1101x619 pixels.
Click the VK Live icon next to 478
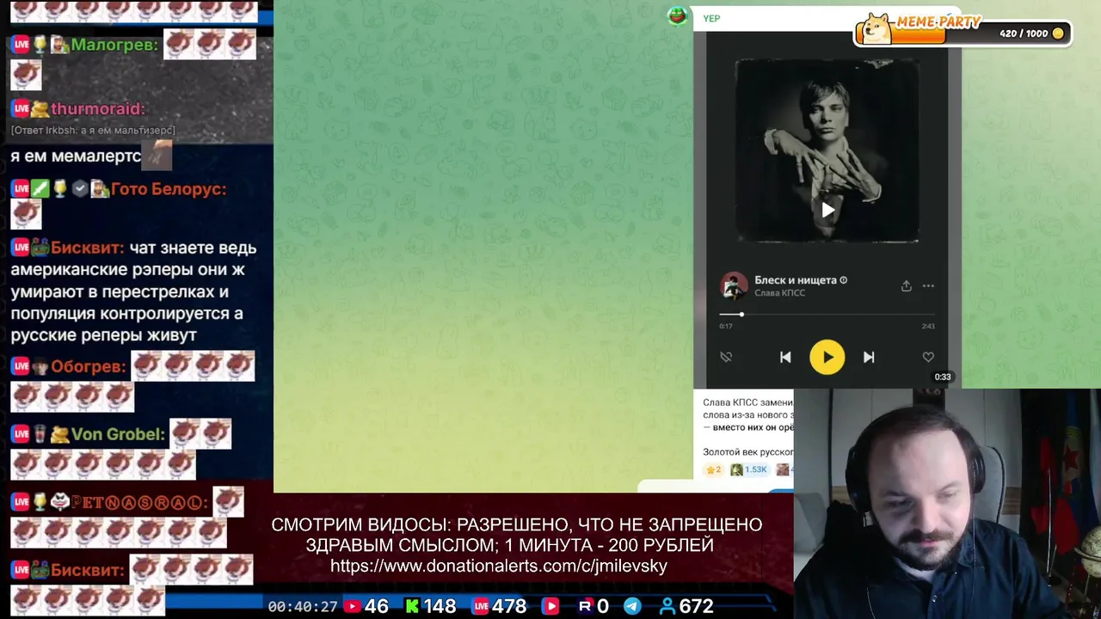481,606
